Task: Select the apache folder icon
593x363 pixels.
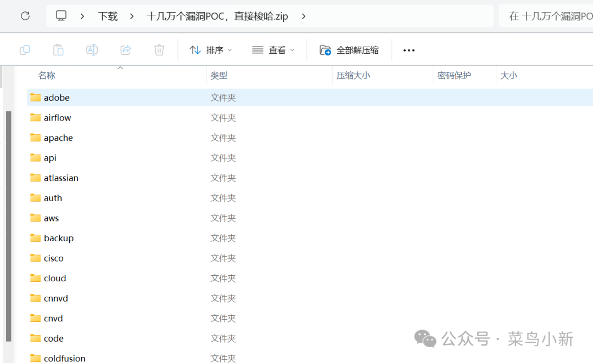Action: click(35, 138)
